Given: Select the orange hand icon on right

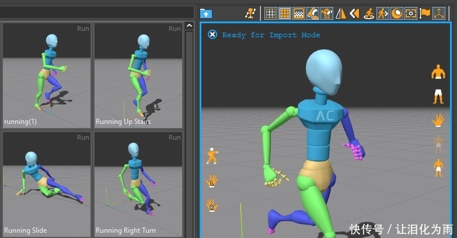Looking at the screenshot, I should (x=438, y=120).
